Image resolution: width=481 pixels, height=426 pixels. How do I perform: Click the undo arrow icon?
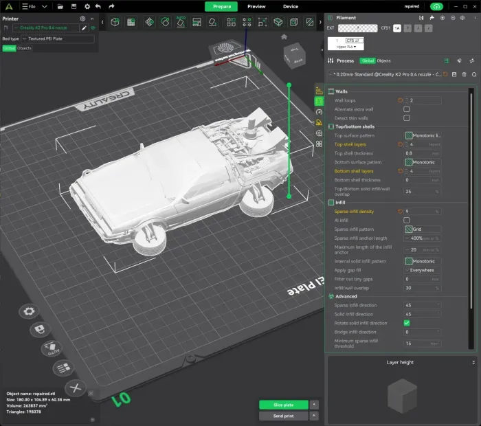tap(98, 6)
